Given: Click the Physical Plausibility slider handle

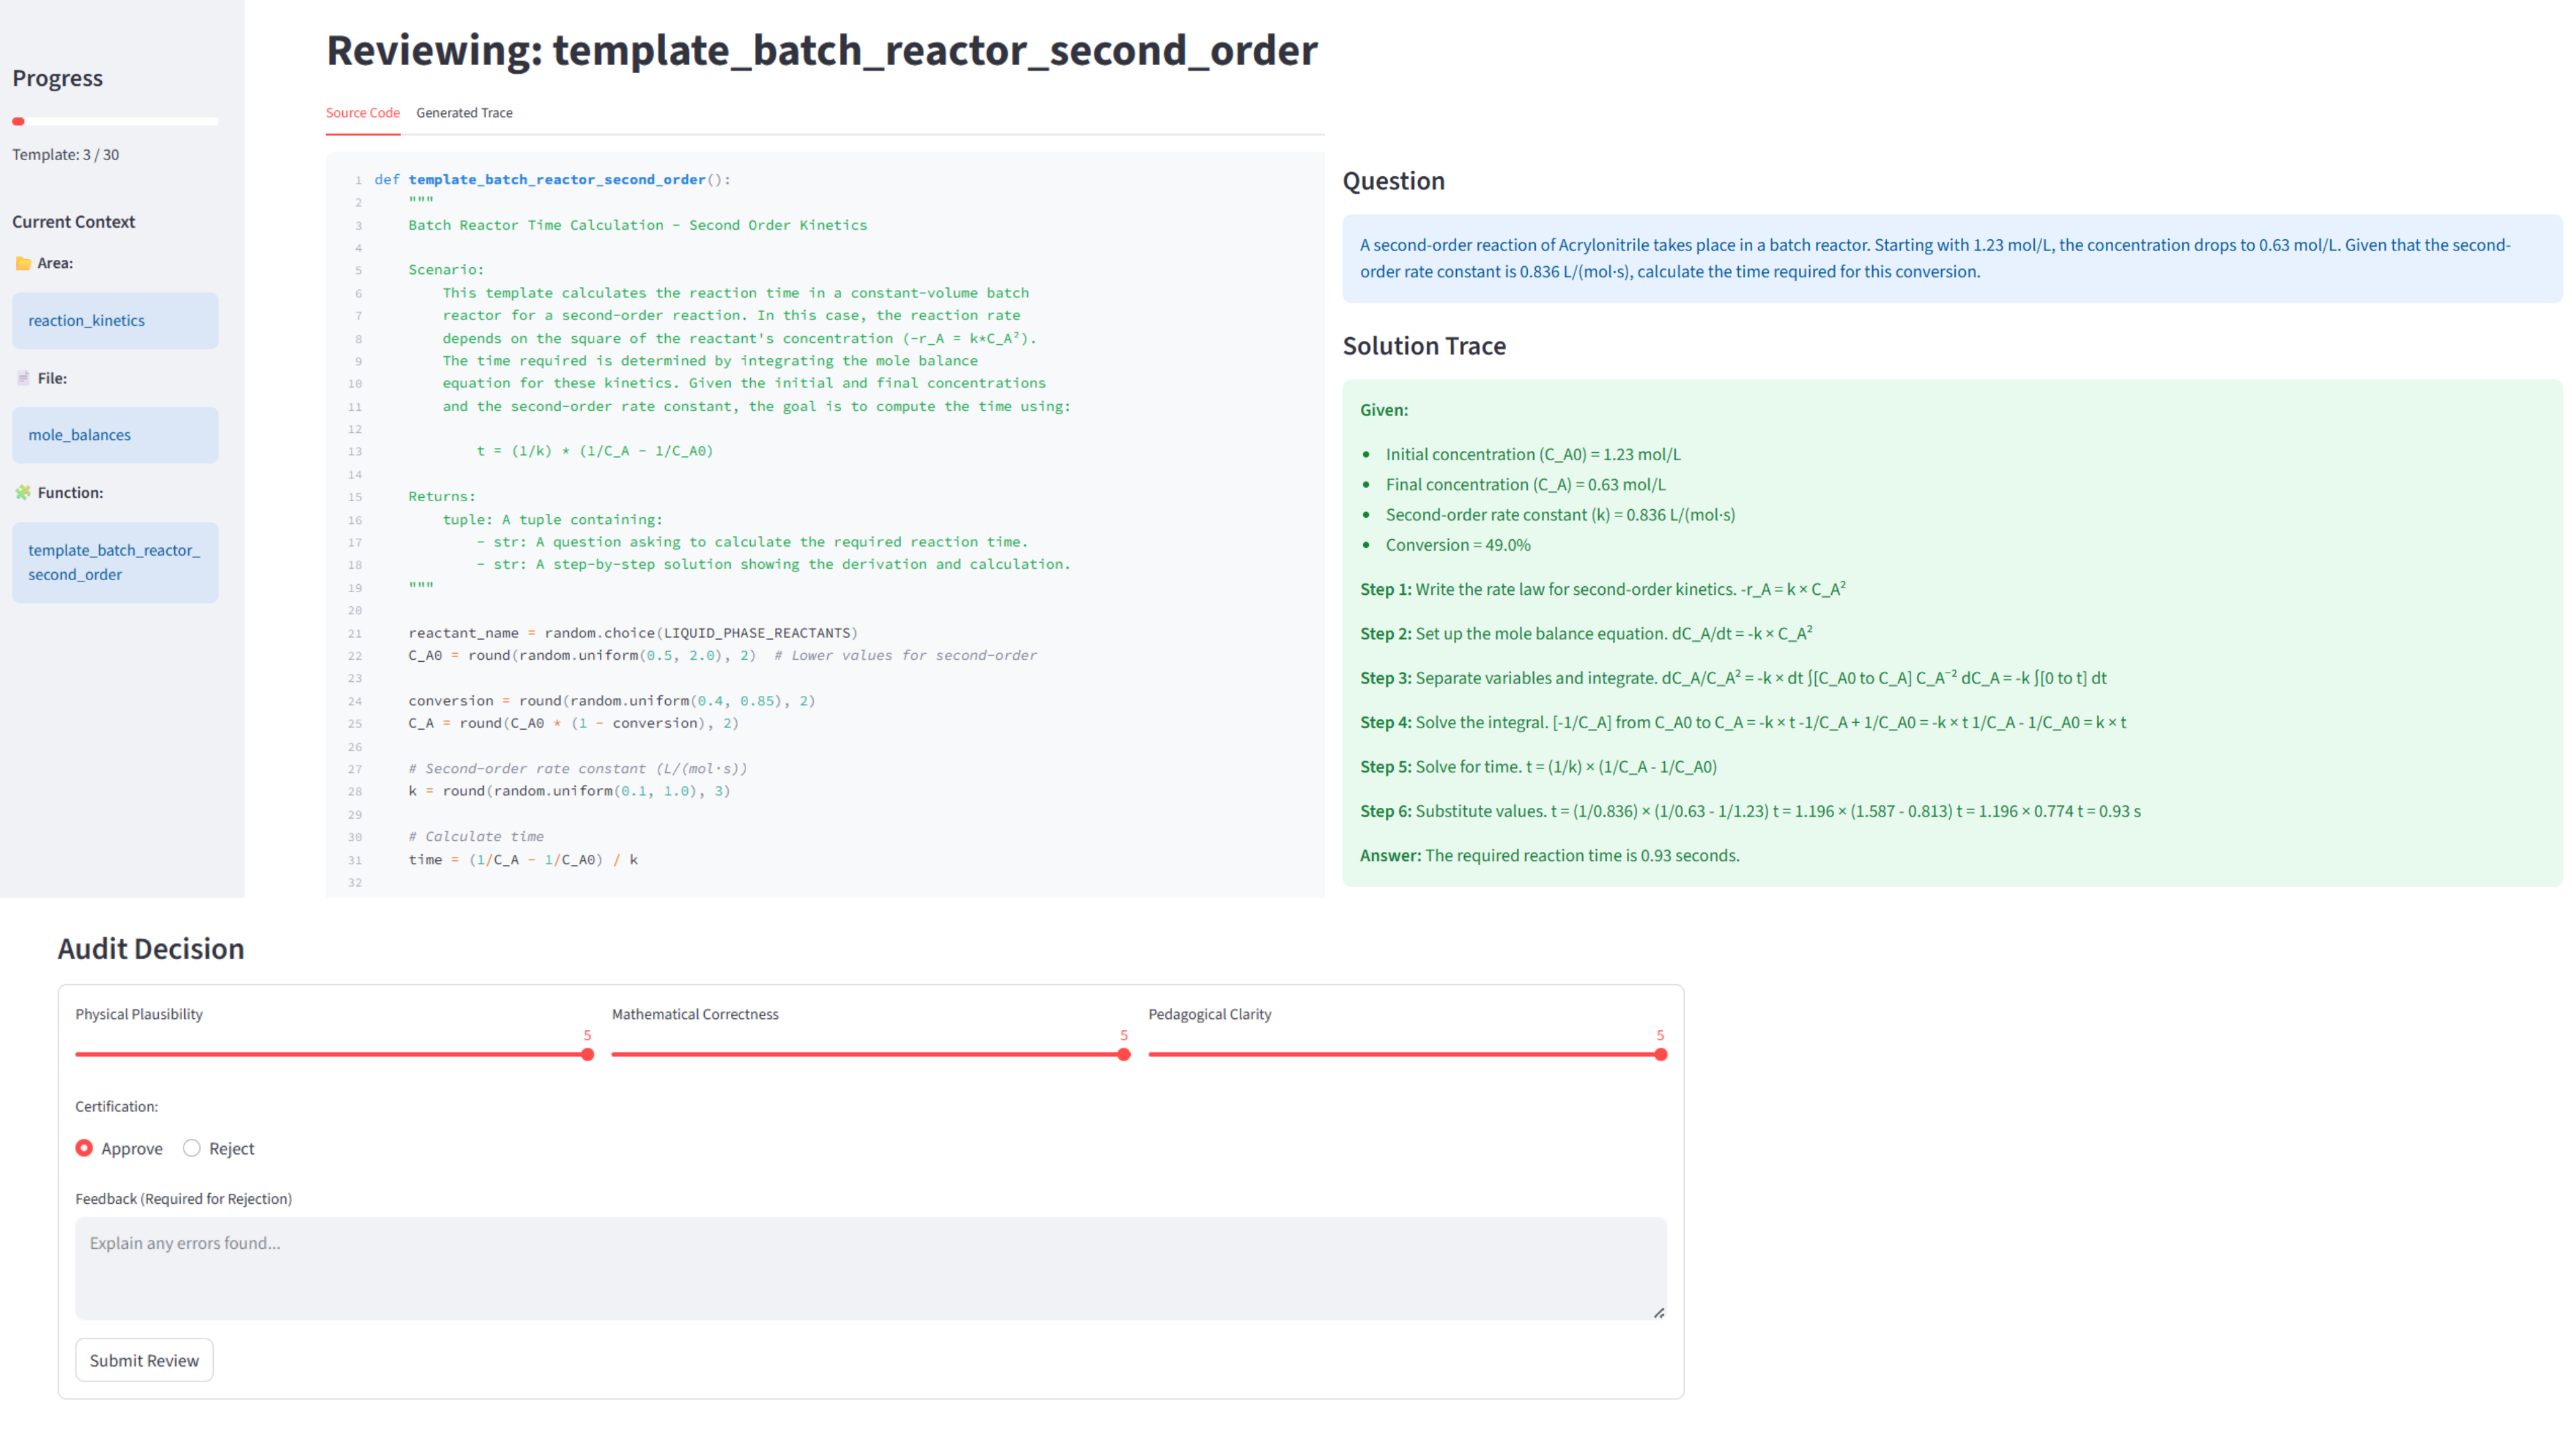Looking at the screenshot, I should click(x=587, y=1054).
